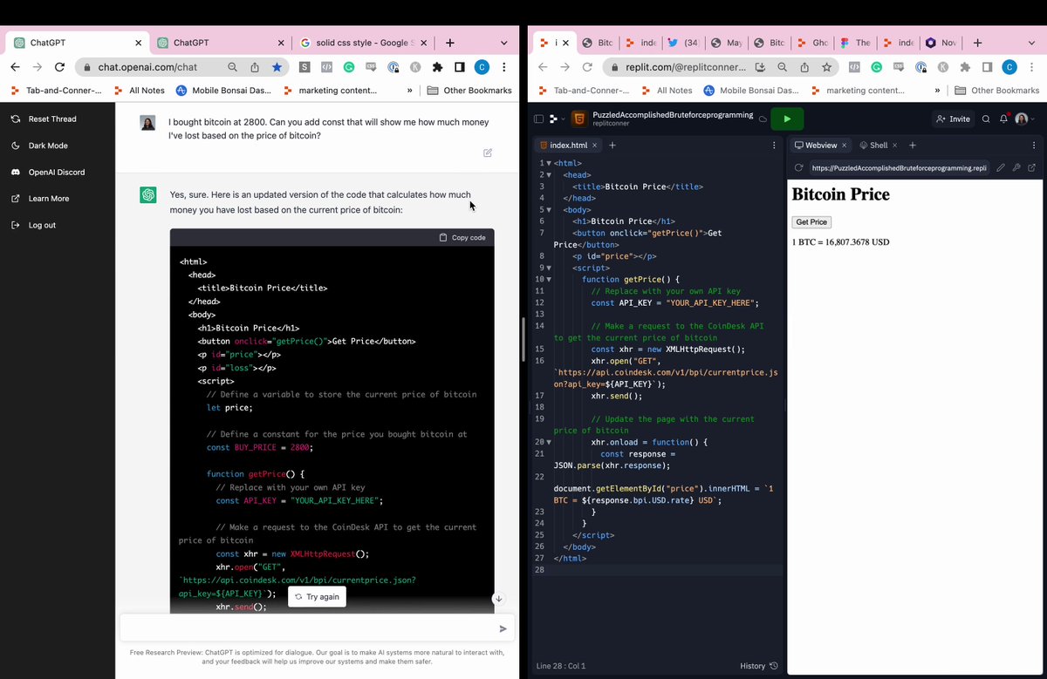The image size is (1047, 679).
Task: Click the scroll-to-bottom arrow in chat
Action: pyautogui.click(x=498, y=598)
